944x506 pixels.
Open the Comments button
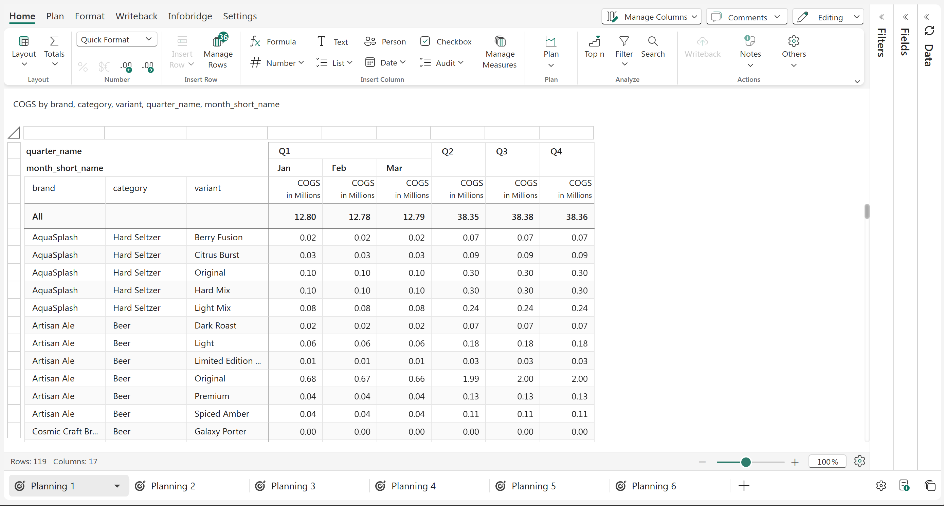pyautogui.click(x=746, y=17)
